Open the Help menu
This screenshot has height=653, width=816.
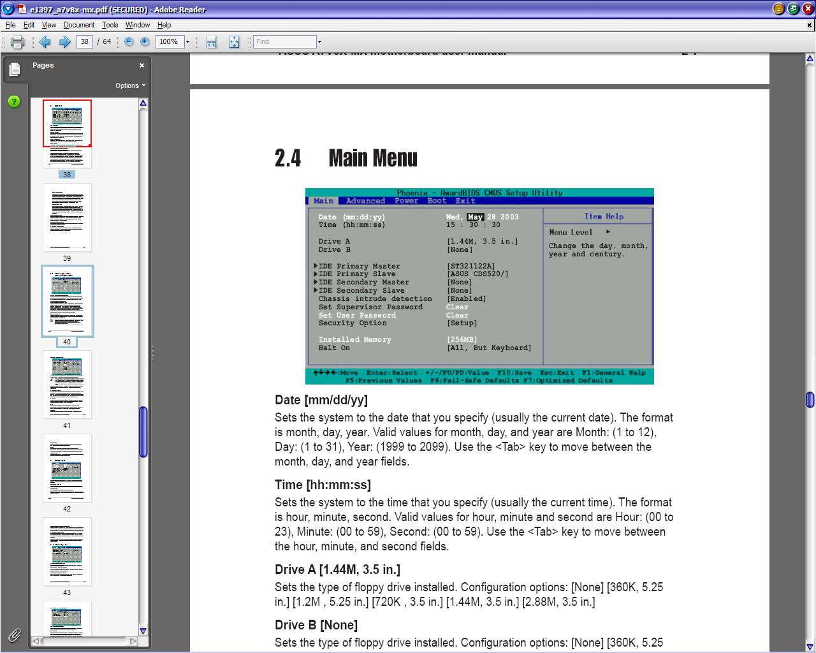164,25
